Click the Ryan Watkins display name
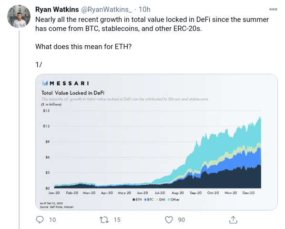This screenshot has width=285, height=229. (57, 10)
